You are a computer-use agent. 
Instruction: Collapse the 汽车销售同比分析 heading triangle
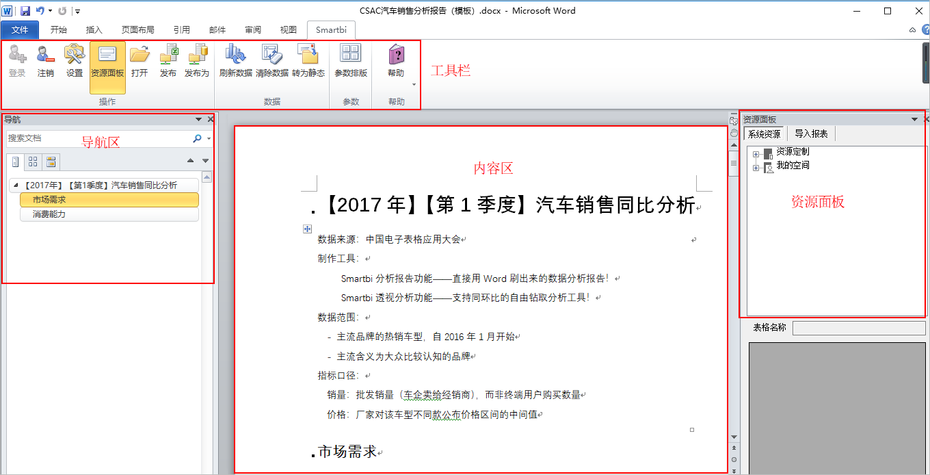(x=16, y=185)
